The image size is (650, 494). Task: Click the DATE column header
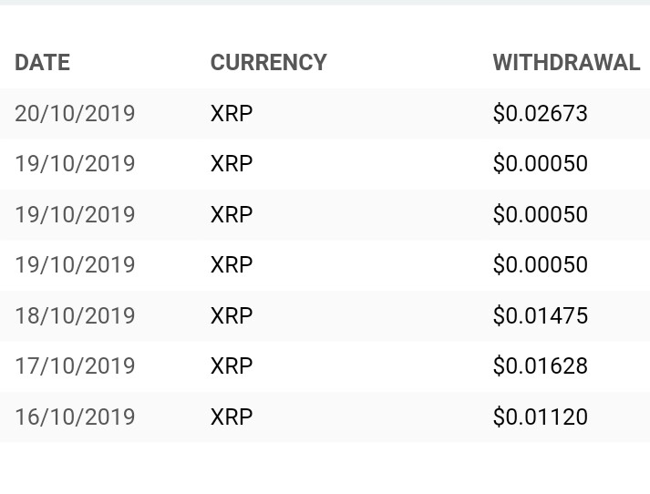point(42,63)
